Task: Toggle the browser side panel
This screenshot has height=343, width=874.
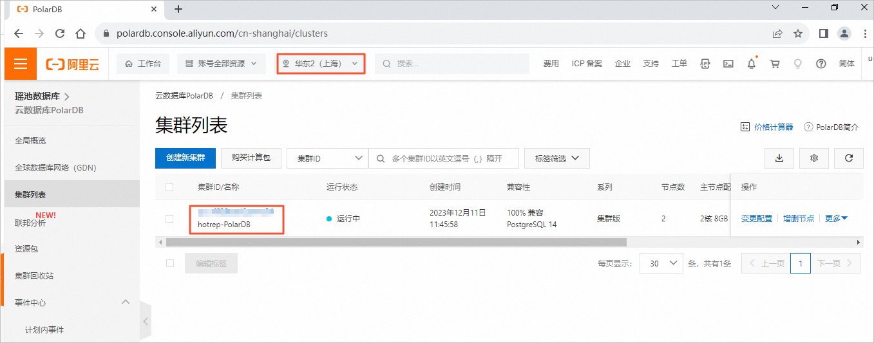Action: (823, 33)
